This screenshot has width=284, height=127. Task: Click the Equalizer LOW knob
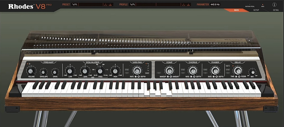point(70,71)
